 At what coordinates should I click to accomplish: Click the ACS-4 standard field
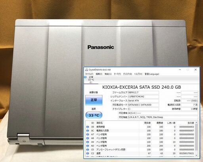point(163,113)
